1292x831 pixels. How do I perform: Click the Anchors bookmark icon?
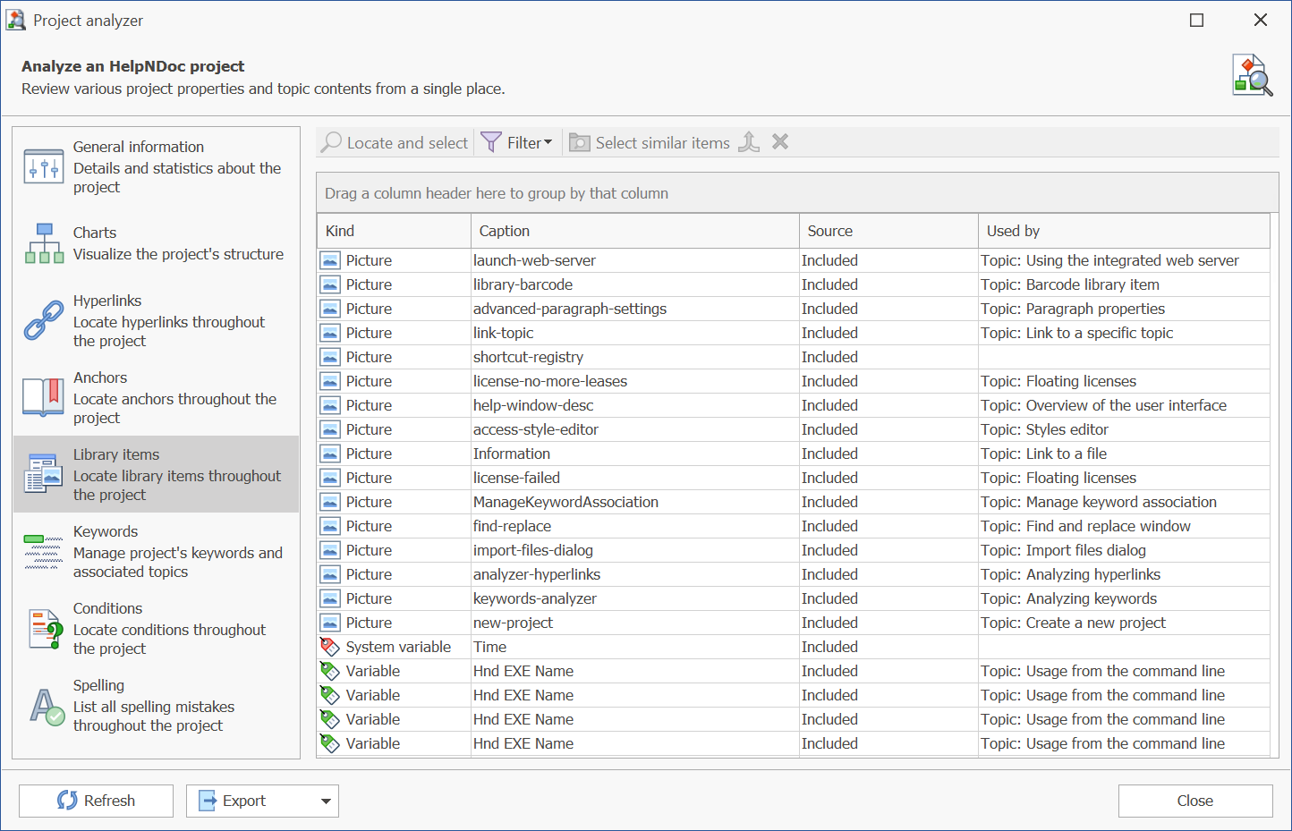[43, 397]
